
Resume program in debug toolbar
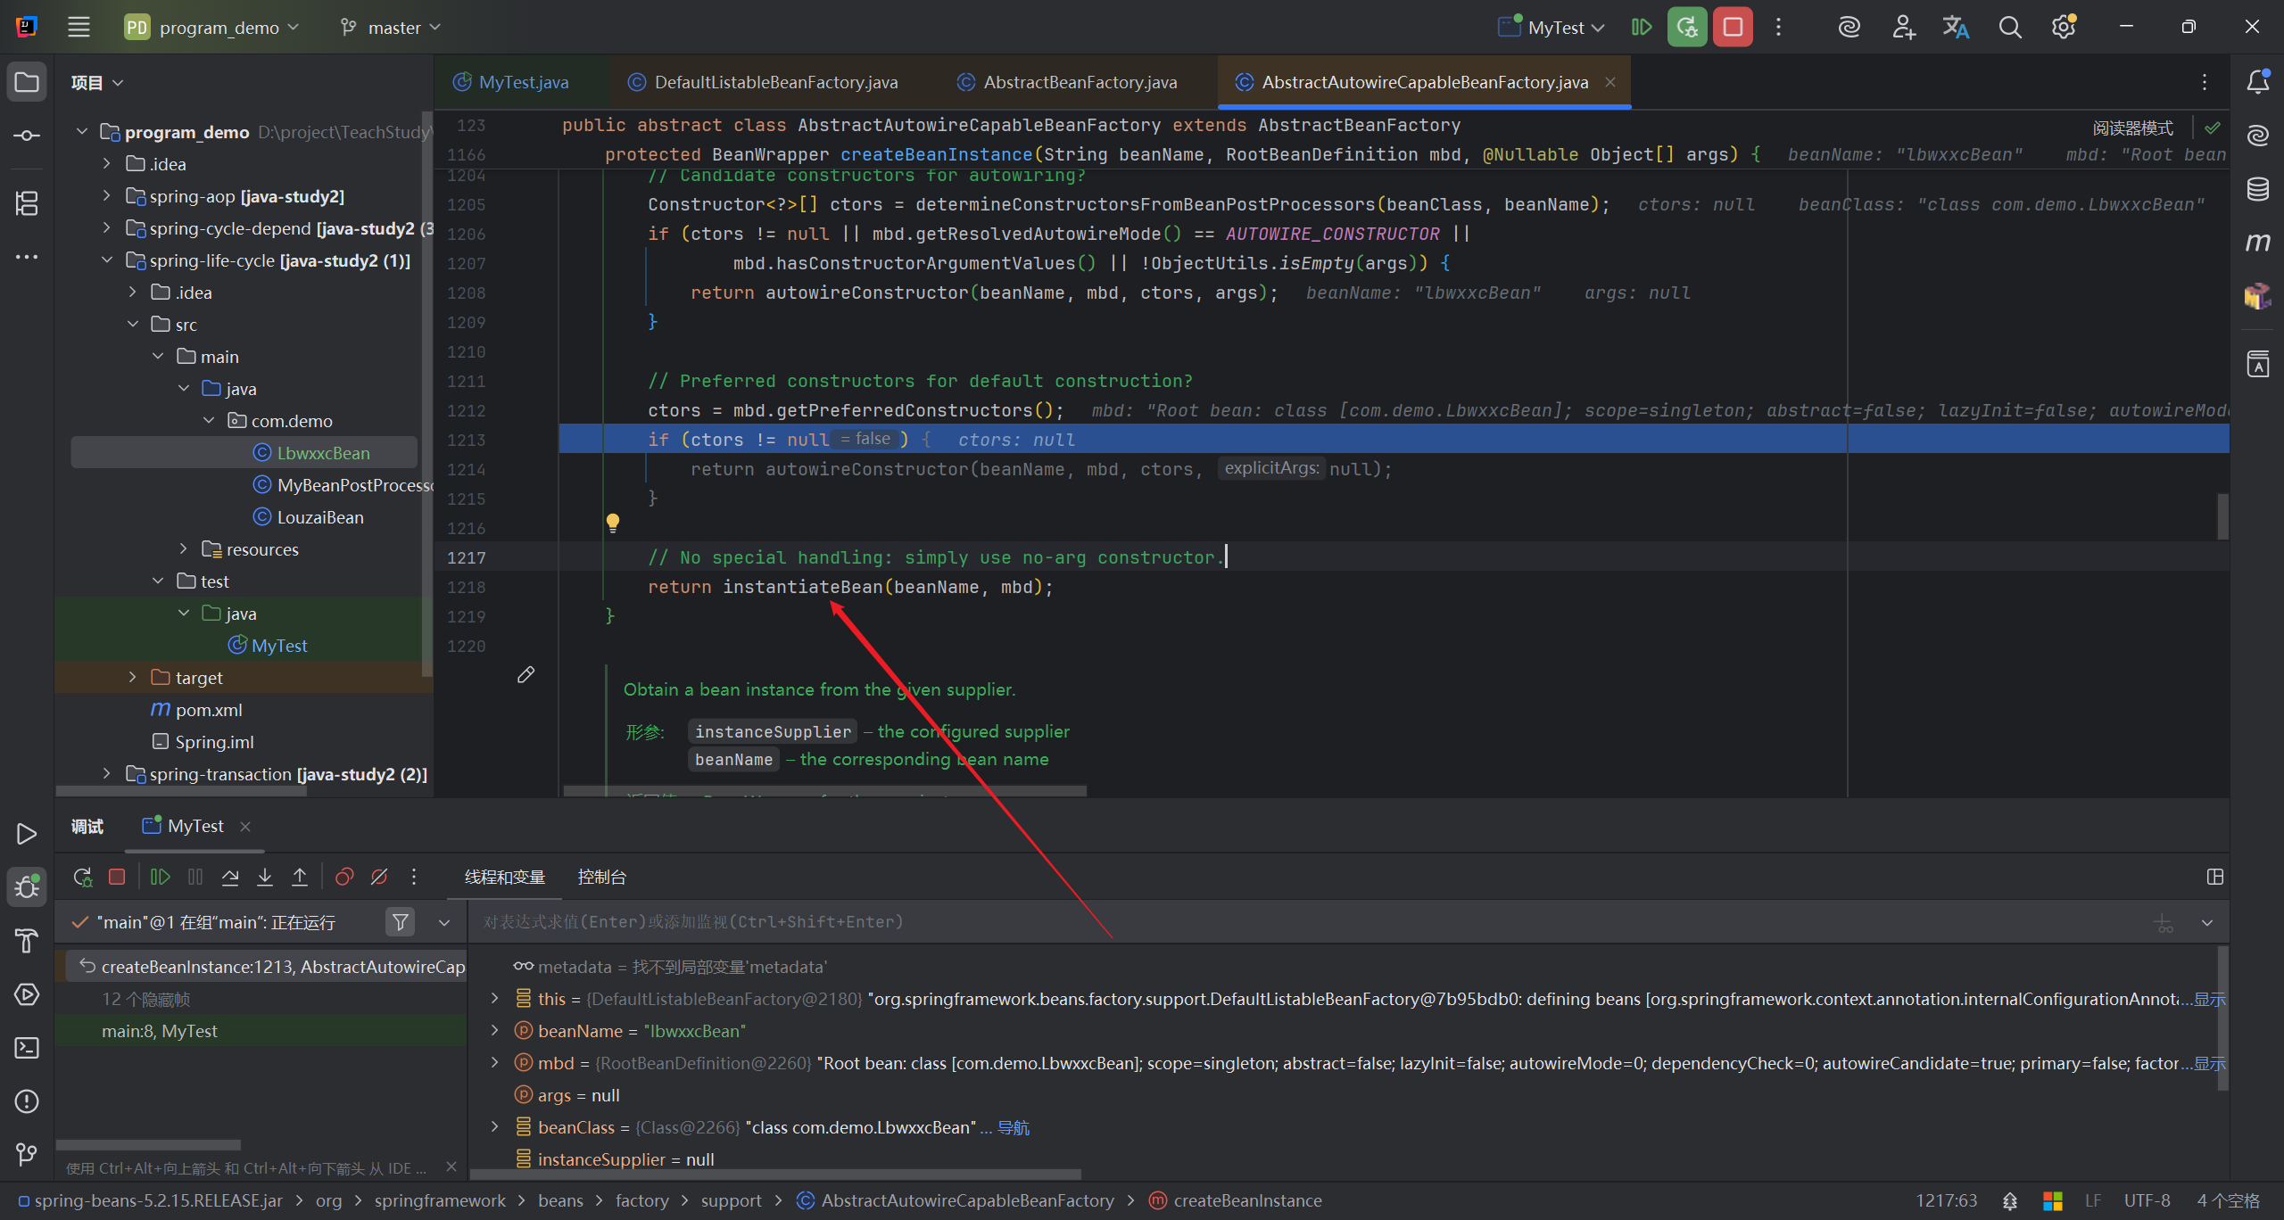161,877
